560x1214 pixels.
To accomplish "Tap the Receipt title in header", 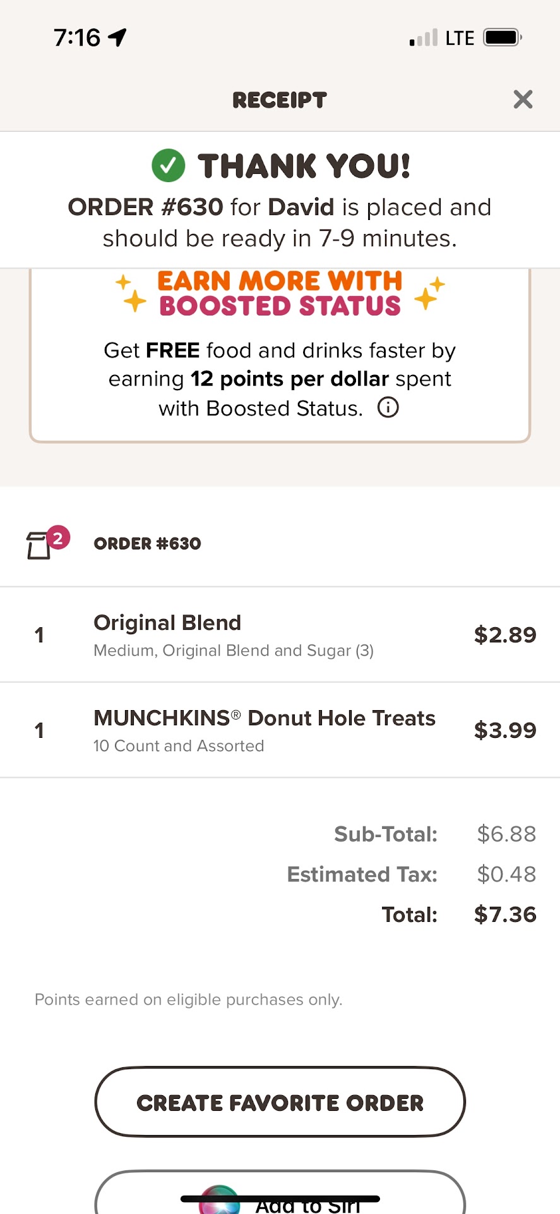I will tap(280, 100).
